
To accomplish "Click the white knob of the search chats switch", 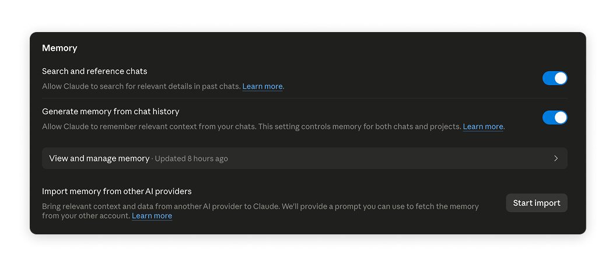I will pyautogui.click(x=560, y=78).
